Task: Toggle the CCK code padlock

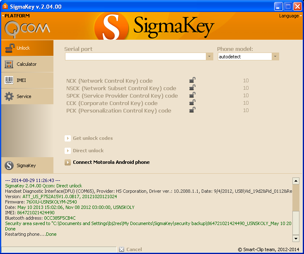Action: (192, 103)
